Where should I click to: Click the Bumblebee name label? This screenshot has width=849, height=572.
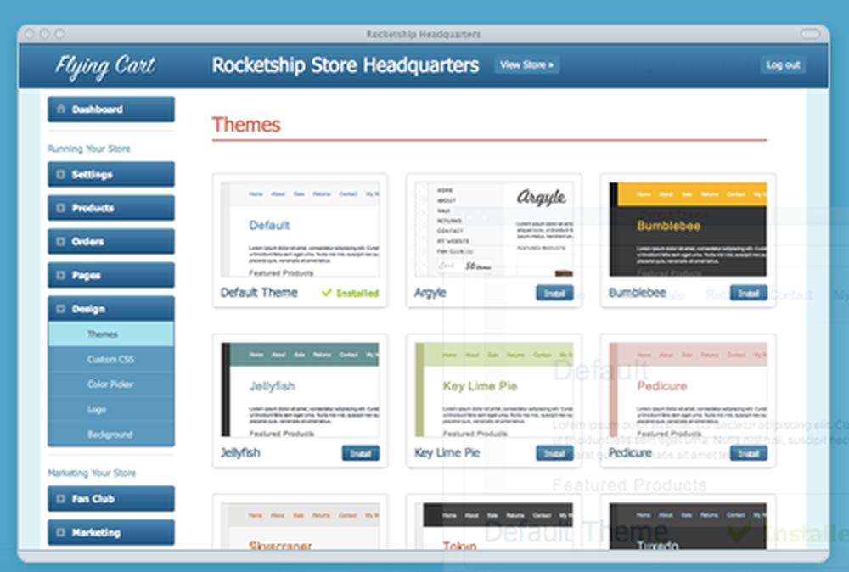pyautogui.click(x=638, y=293)
